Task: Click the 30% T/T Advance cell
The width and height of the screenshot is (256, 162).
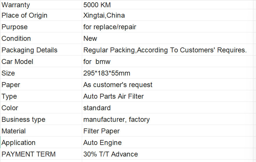Action: tap(167, 154)
